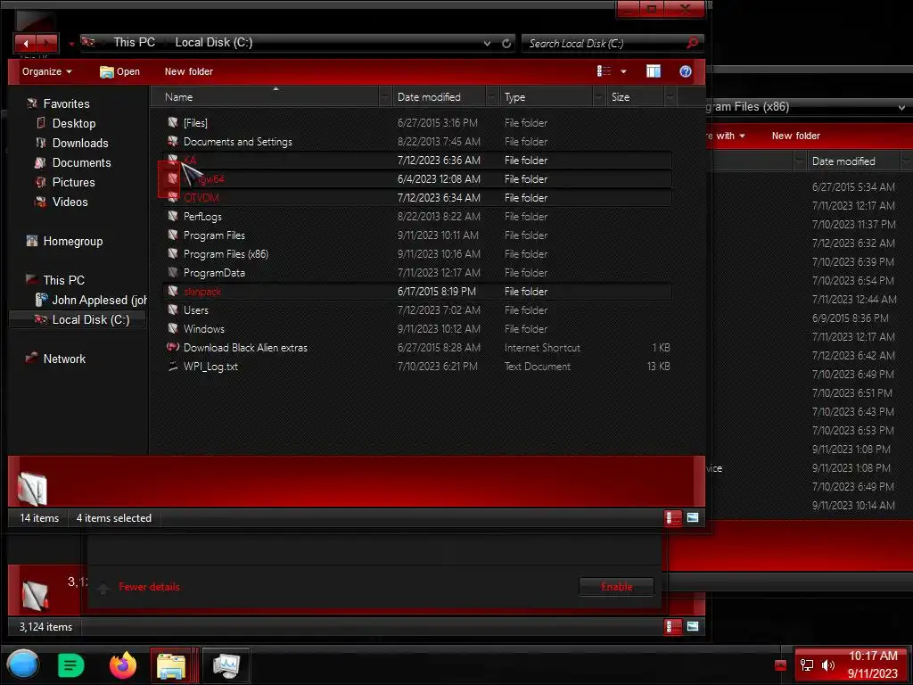
Task: Refresh the Local Disk (C:) view
Action: (506, 43)
